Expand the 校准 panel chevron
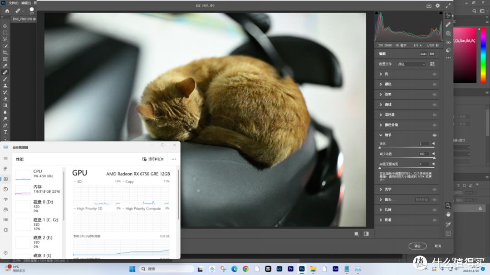The width and height of the screenshot is (490, 275). pyautogui.click(x=381, y=220)
